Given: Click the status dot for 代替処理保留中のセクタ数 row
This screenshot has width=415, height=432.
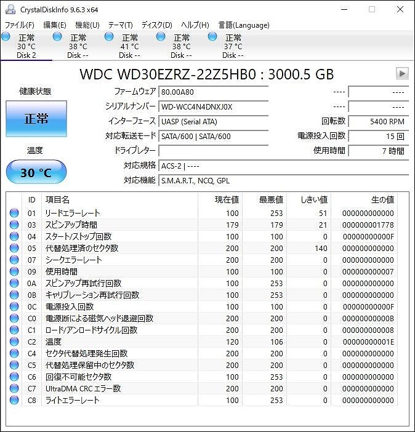Looking at the screenshot, I should click(x=14, y=365).
